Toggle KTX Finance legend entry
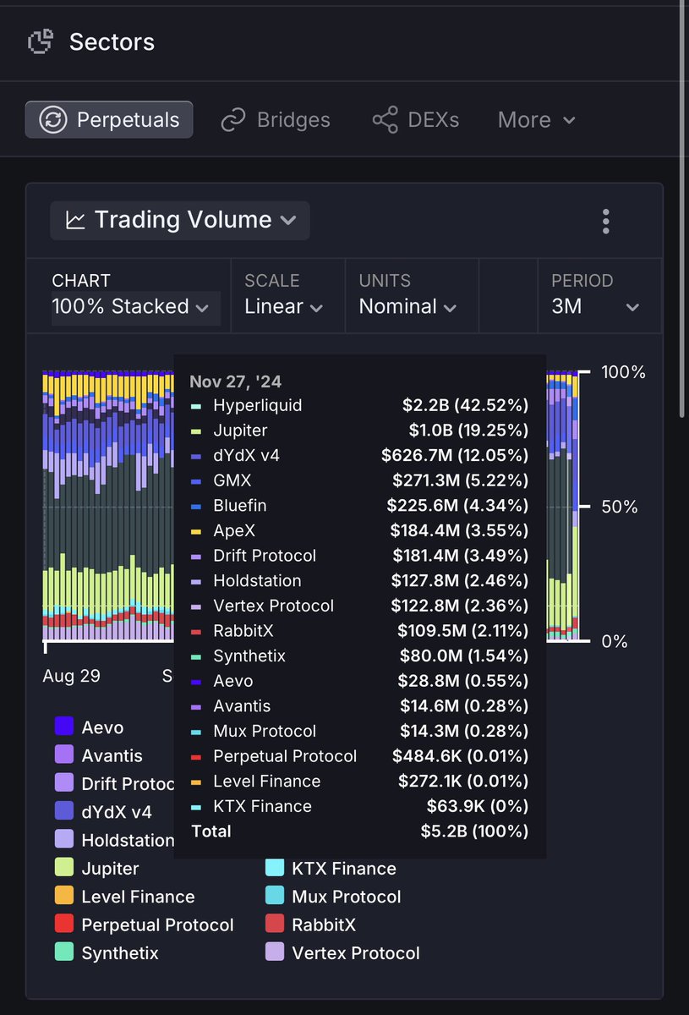Viewport: 689px width, 1015px height. tap(331, 868)
